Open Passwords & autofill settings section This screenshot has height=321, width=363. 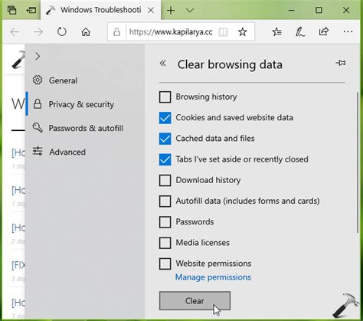point(86,128)
